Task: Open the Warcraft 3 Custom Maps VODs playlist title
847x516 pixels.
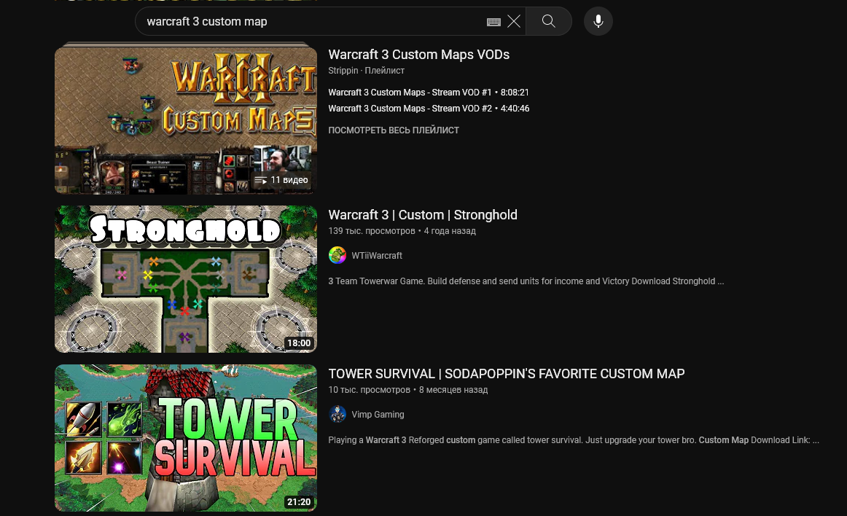Action: 418,55
